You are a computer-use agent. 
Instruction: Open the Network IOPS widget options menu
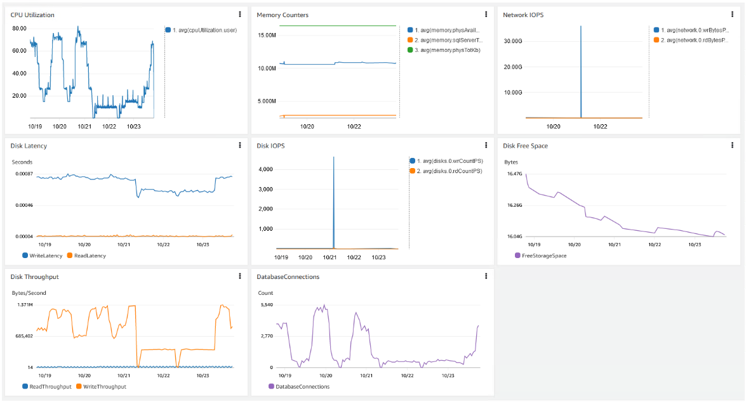tap(732, 15)
